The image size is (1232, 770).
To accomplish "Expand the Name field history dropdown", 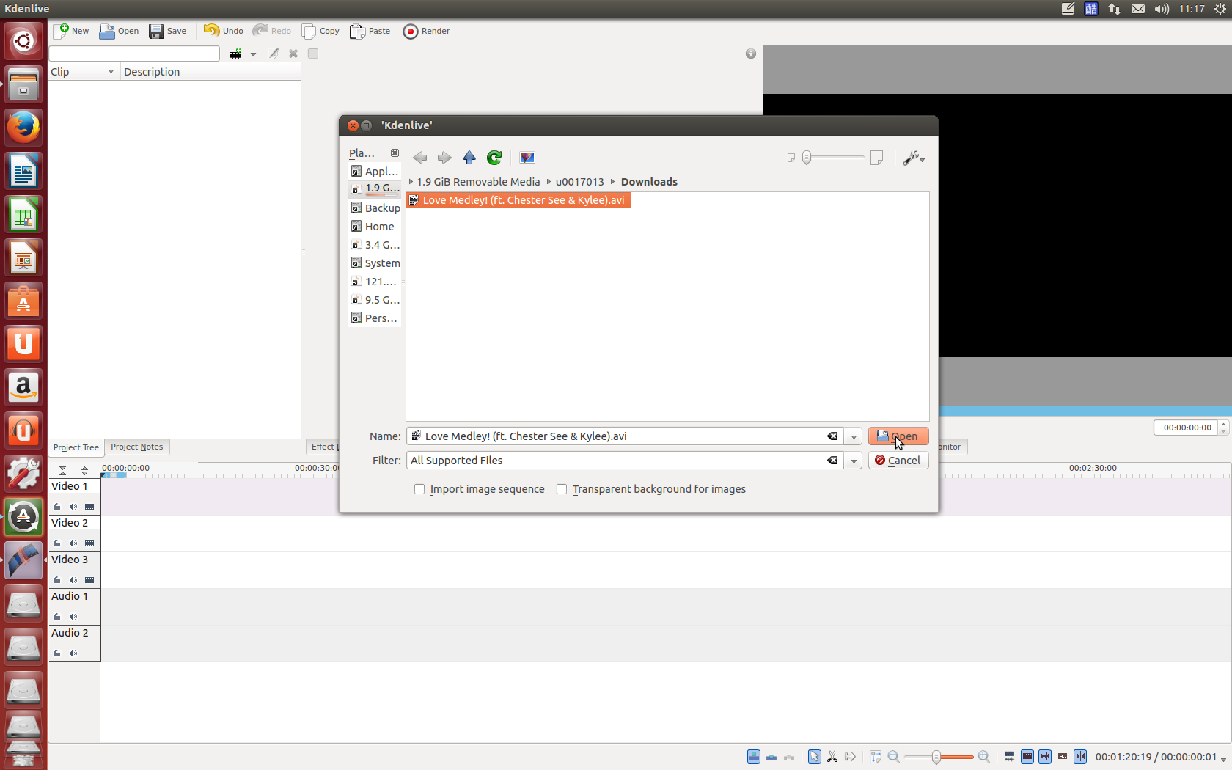I will click(x=854, y=437).
